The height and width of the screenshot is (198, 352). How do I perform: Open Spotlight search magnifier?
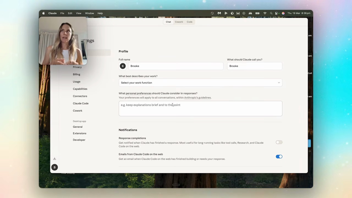tap(271, 13)
